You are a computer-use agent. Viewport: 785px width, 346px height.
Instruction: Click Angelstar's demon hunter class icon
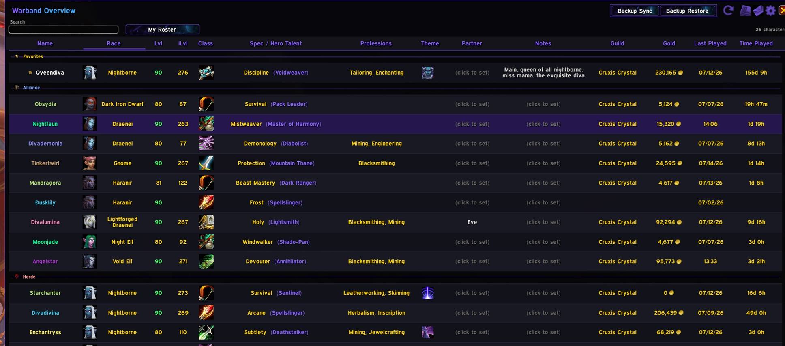pyautogui.click(x=206, y=262)
